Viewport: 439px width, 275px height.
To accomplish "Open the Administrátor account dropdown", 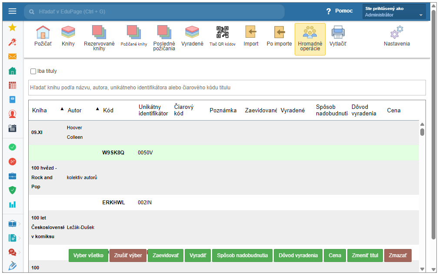I will pos(394,12).
